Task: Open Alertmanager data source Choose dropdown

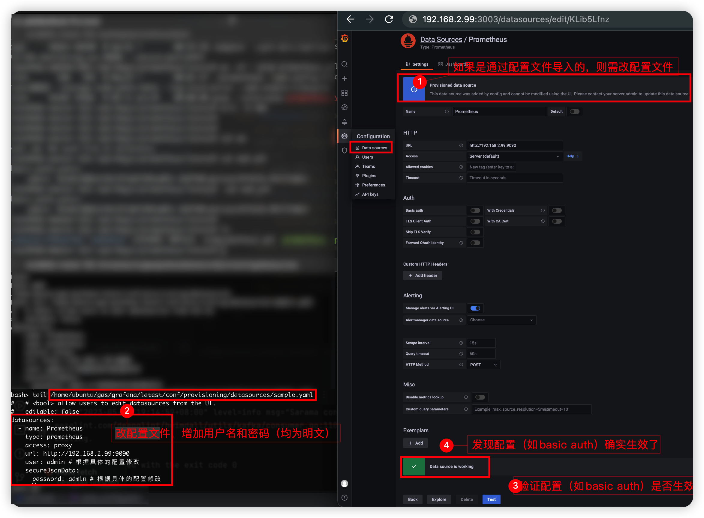Action: 501,320
